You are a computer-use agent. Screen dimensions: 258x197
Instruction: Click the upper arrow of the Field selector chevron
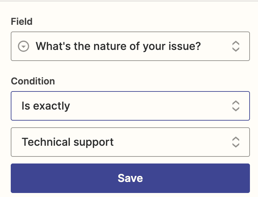pos(235,43)
